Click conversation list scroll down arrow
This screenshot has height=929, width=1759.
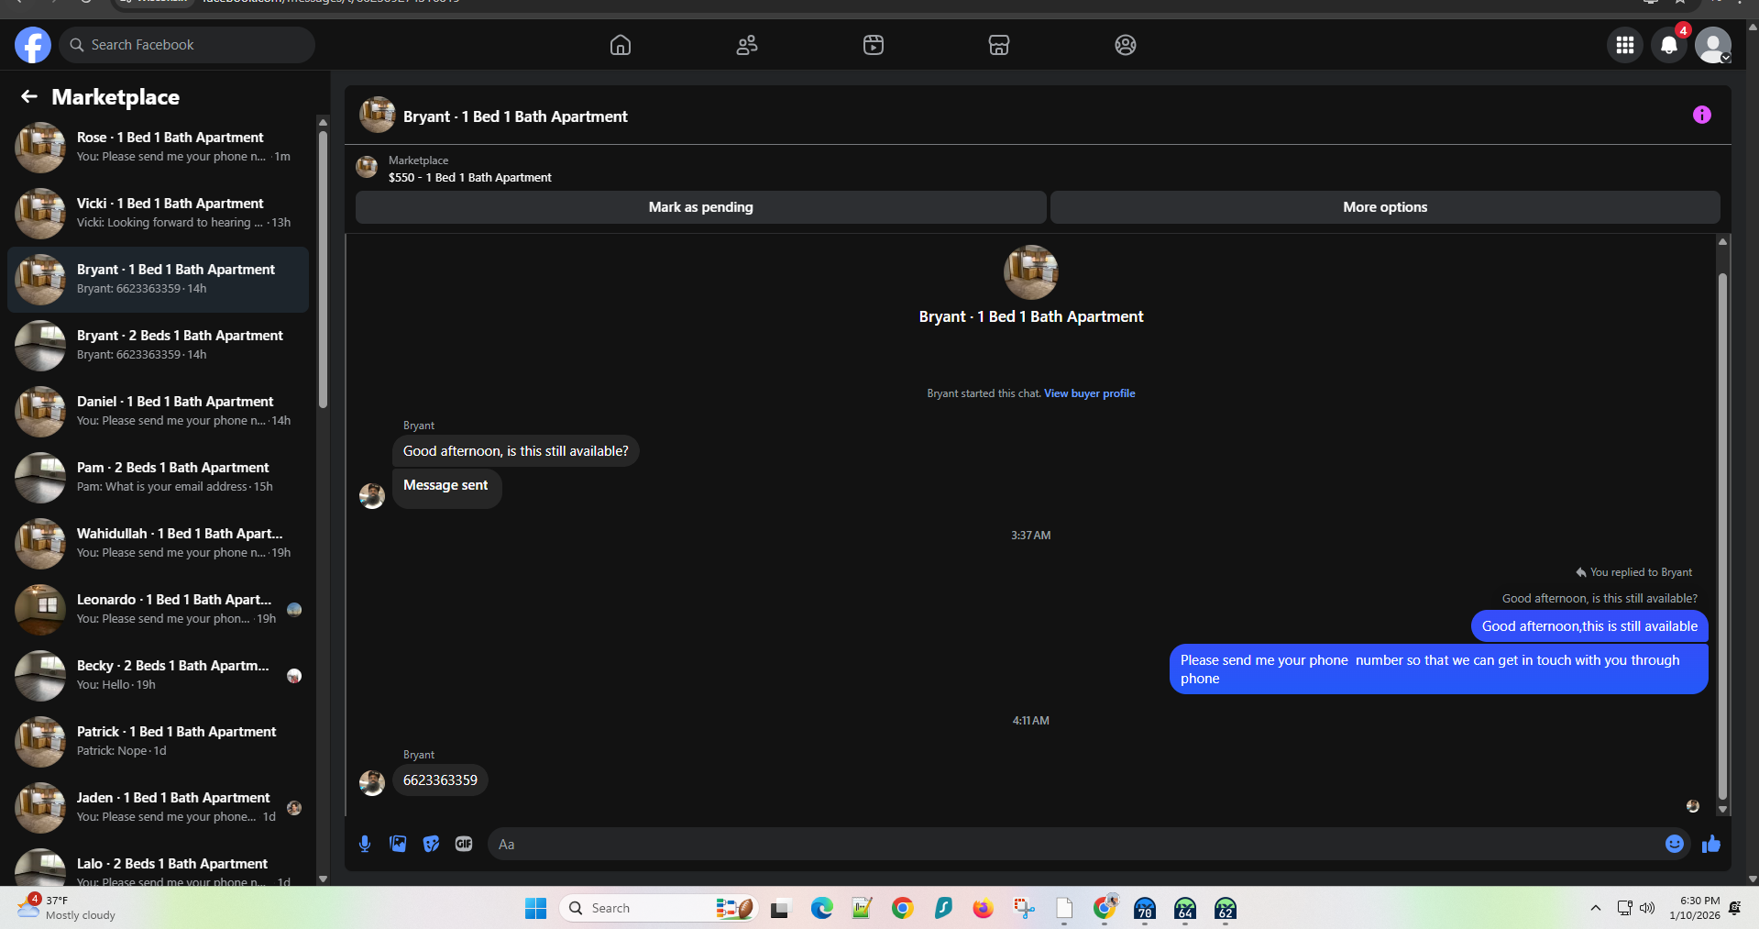323,879
